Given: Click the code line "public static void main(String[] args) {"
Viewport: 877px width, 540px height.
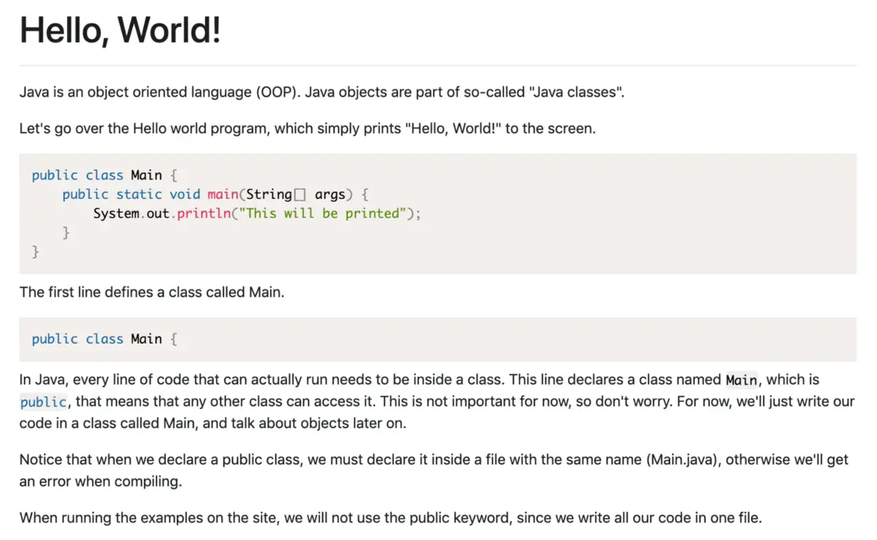Looking at the screenshot, I should (217, 195).
